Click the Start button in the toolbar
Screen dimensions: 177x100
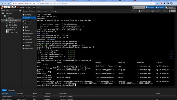[134, 11]
